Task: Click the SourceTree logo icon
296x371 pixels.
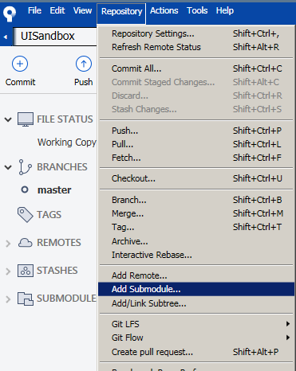Action: [x=10, y=14]
